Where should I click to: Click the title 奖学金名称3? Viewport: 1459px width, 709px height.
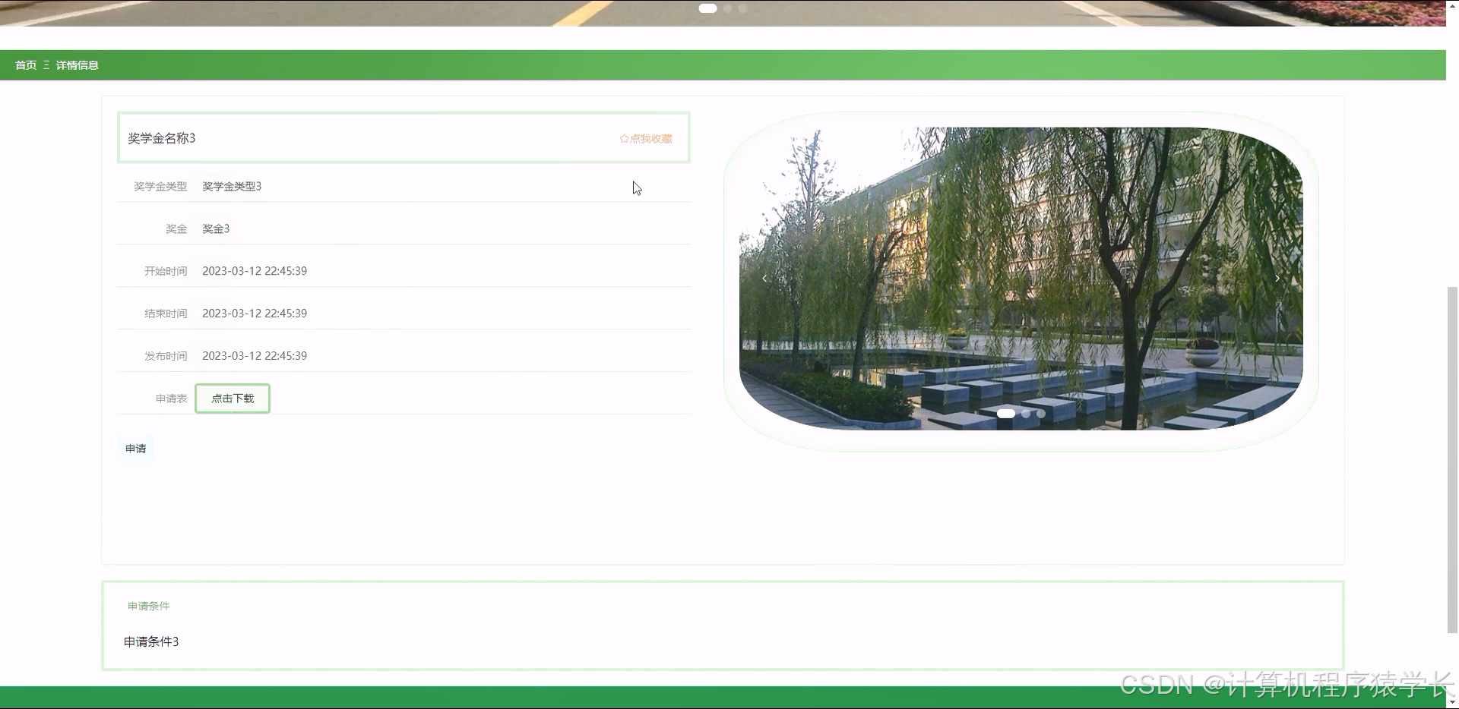click(x=162, y=138)
